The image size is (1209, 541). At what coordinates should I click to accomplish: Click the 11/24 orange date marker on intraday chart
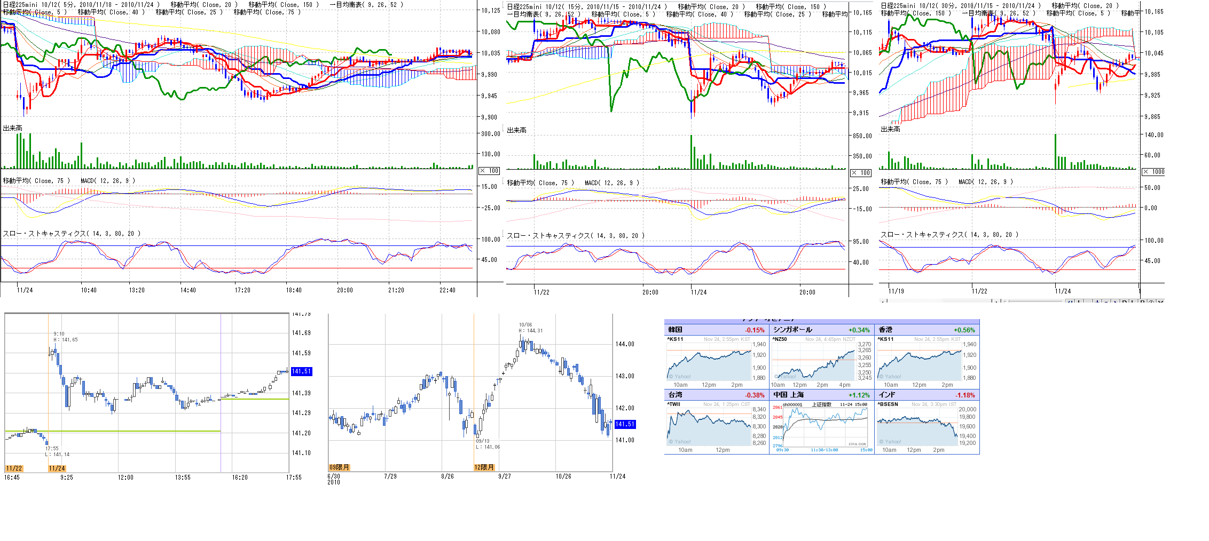click(57, 468)
